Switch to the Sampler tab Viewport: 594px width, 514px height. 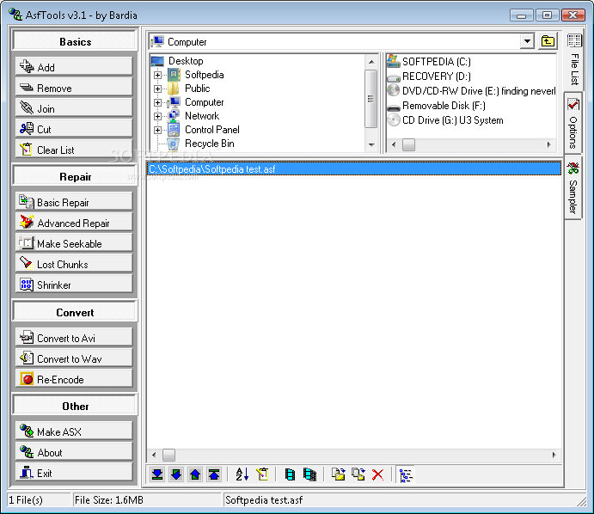coord(573,187)
